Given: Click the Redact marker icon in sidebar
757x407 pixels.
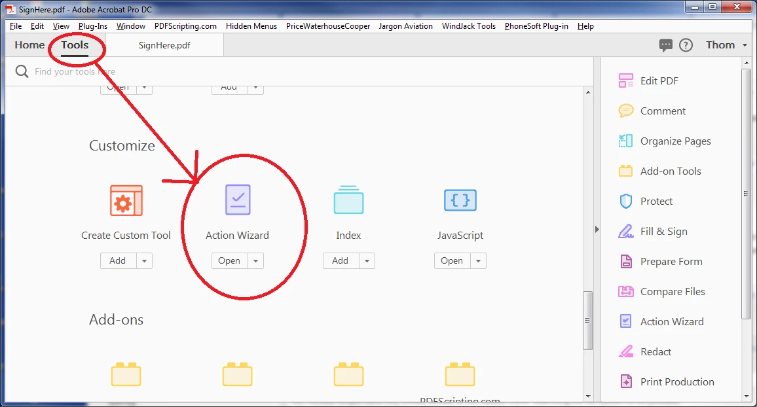Looking at the screenshot, I should pyautogui.click(x=625, y=351).
